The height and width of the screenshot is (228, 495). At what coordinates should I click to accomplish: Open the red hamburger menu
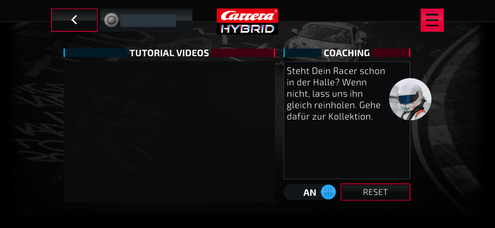coord(432,20)
